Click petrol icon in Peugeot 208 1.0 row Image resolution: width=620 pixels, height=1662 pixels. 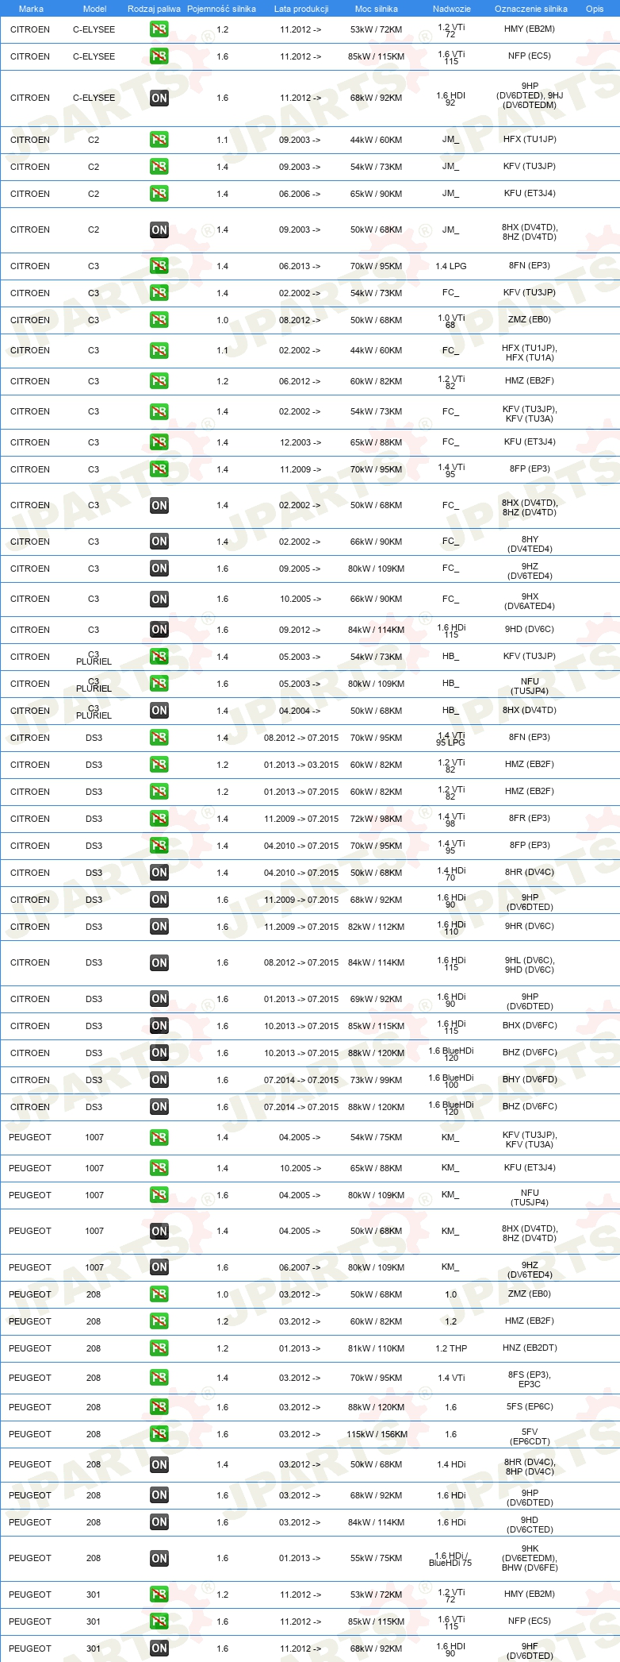point(159,1294)
